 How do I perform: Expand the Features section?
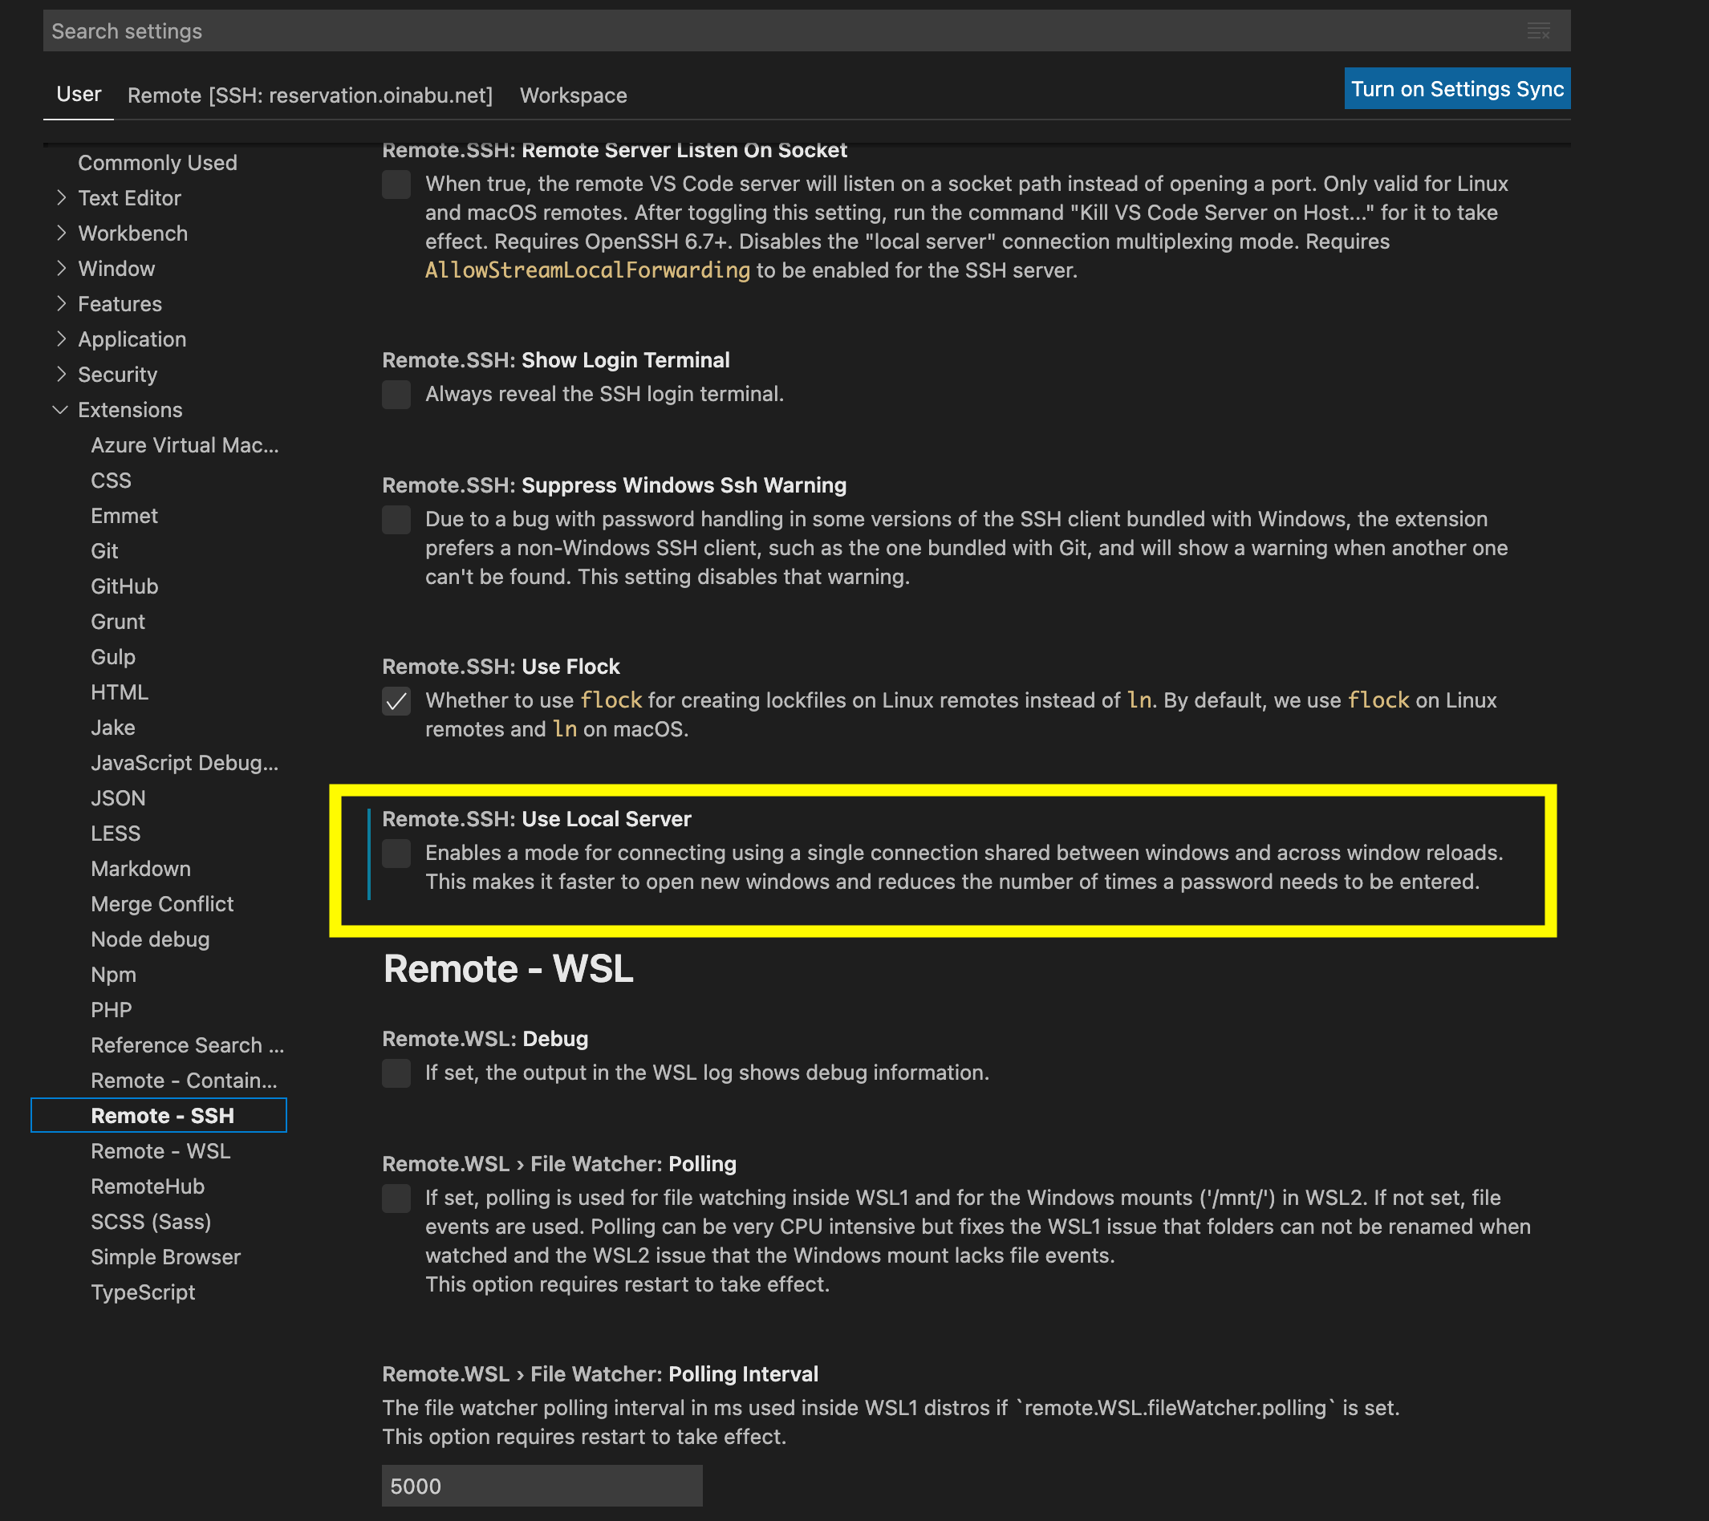tap(60, 303)
